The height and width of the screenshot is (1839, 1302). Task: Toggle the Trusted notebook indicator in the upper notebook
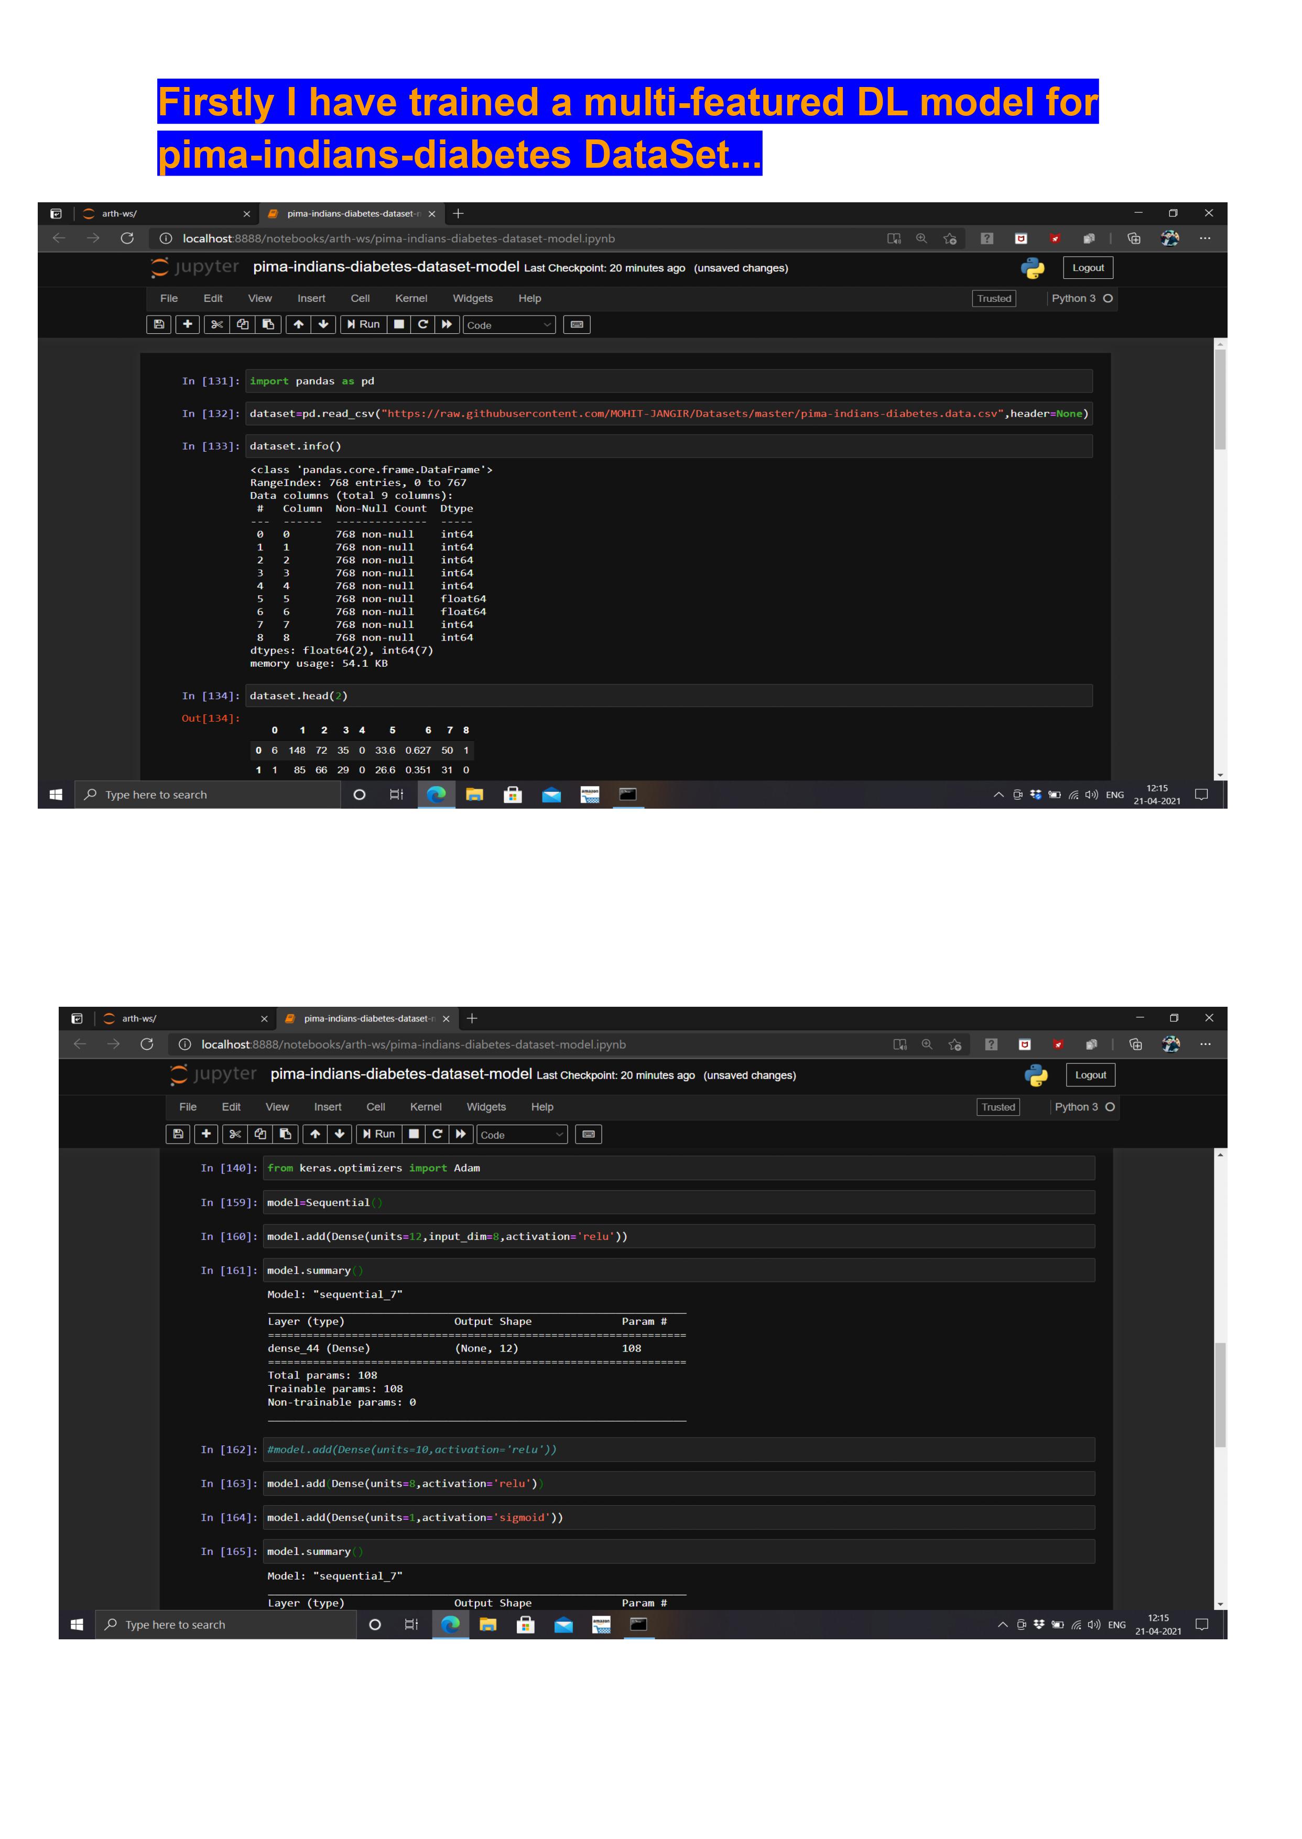[x=993, y=298]
